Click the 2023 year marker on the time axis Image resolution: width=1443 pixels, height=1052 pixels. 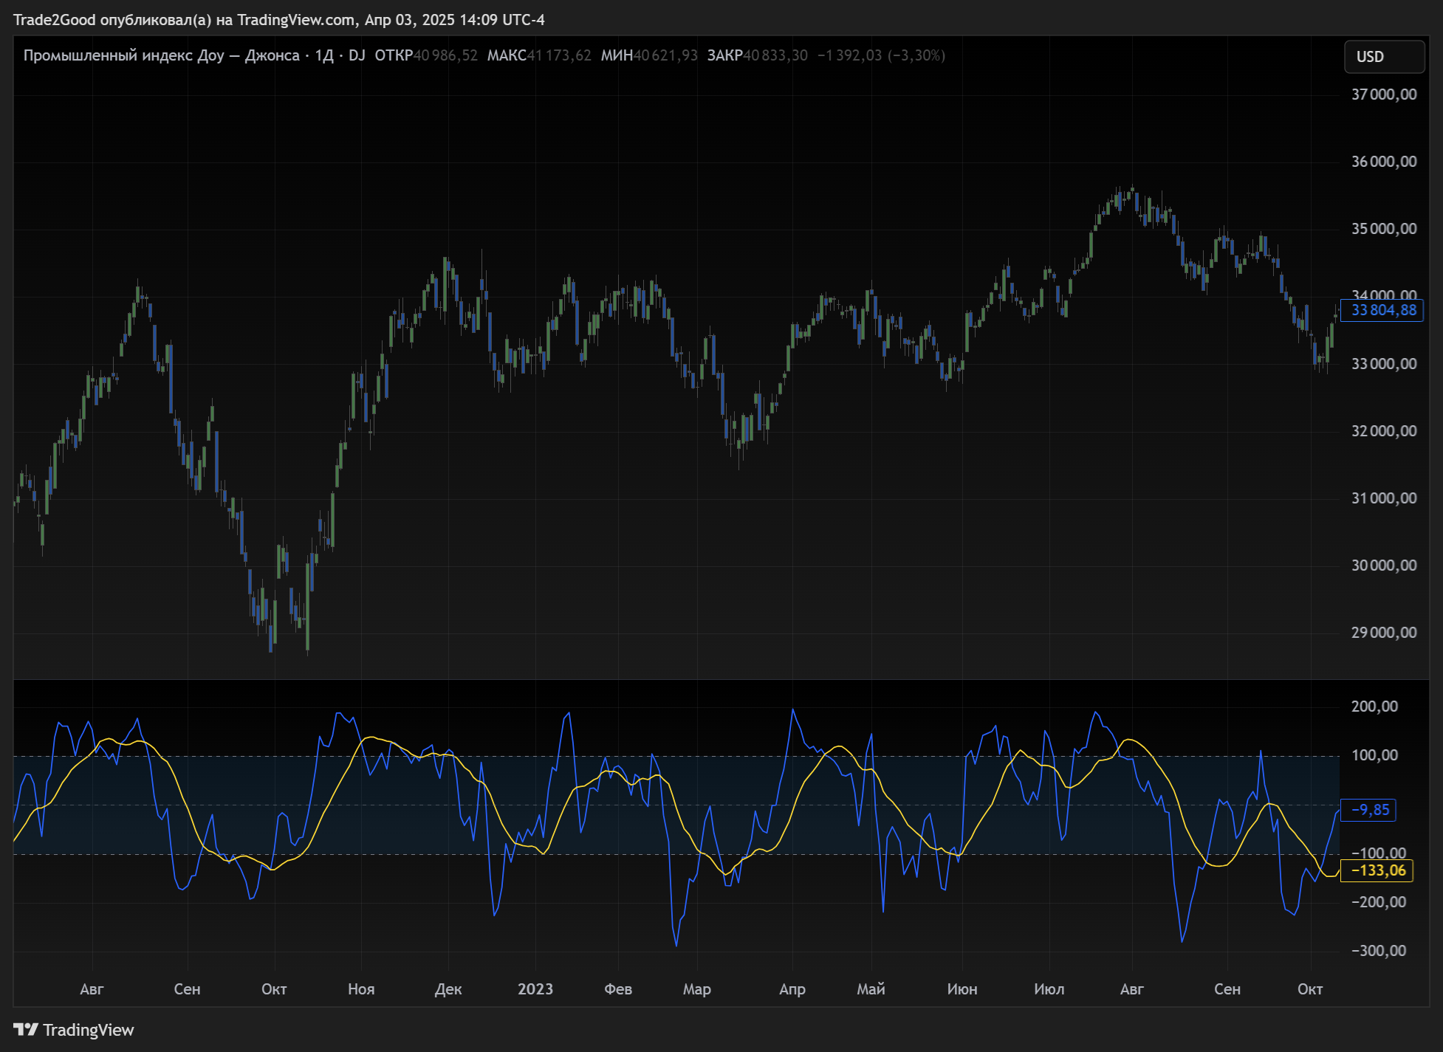[535, 989]
